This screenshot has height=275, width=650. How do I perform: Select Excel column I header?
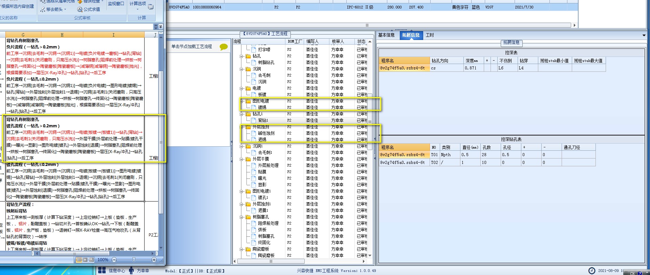click(113, 35)
